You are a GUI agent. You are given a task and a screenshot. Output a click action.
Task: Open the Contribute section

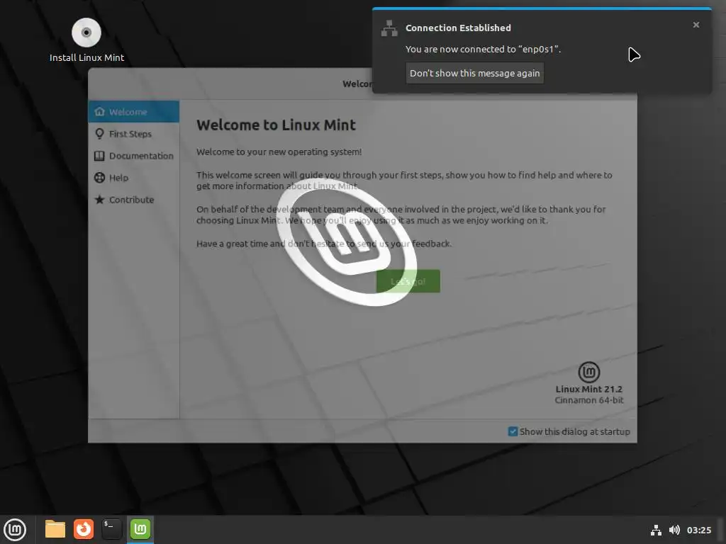pos(134,200)
